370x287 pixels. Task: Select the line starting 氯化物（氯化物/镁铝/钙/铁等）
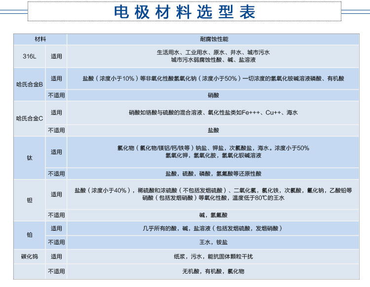pyautogui.click(x=213, y=148)
